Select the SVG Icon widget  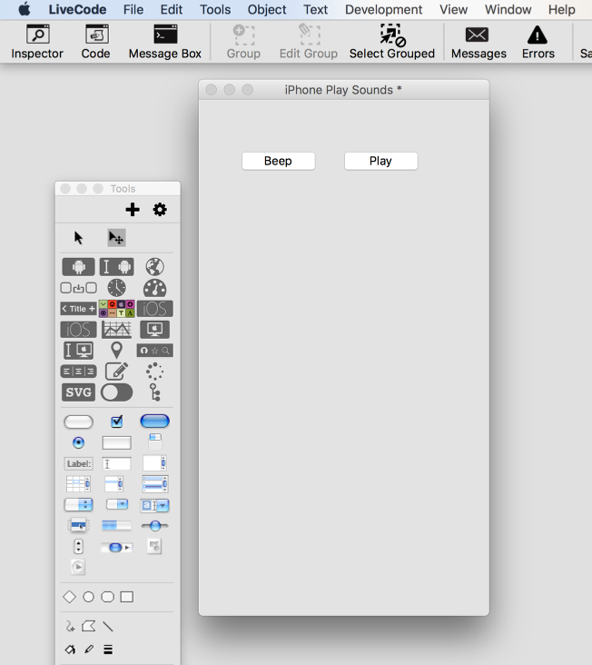pyautogui.click(x=78, y=392)
